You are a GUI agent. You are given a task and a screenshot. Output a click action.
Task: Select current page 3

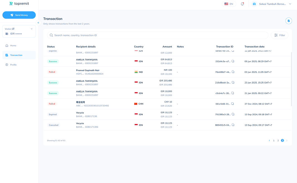(x=283, y=140)
